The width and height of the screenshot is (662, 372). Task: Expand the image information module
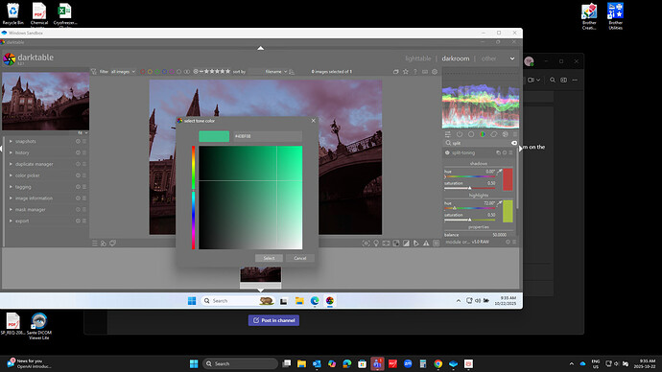click(11, 198)
